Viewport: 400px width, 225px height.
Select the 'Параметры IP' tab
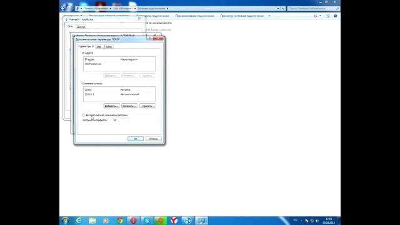pyautogui.click(x=86, y=46)
